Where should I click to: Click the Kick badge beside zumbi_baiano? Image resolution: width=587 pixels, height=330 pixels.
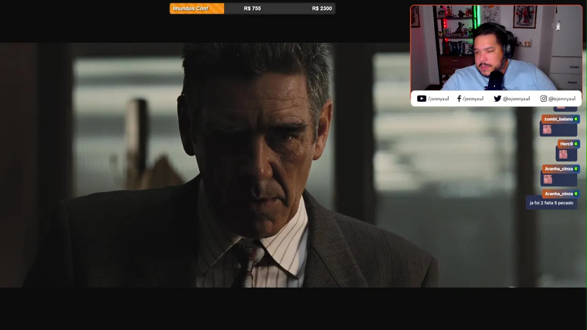(x=576, y=119)
